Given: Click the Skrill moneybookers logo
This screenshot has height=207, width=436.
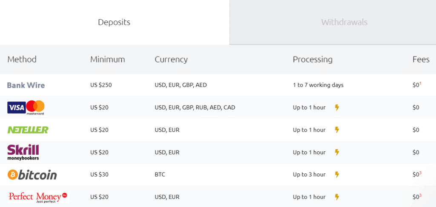Looking at the screenshot, I should coord(23,152).
